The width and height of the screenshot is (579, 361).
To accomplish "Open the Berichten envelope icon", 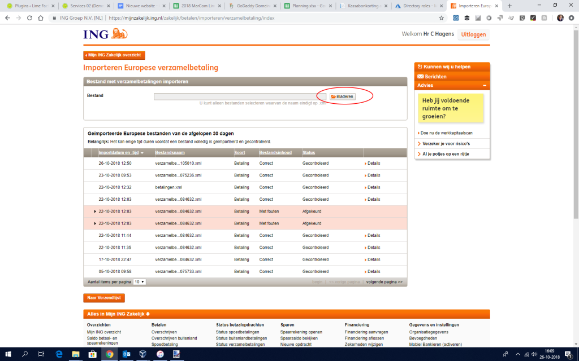I will [420, 76].
